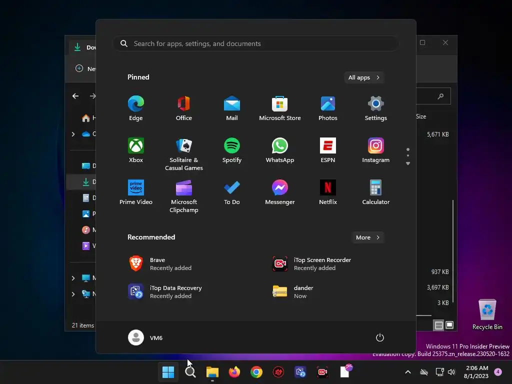Open the ESPN app
The image size is (512, 384).
click(328, 150)
